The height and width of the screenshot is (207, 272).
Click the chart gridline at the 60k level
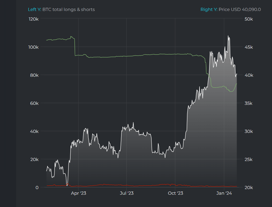click(x=134, y=103)
